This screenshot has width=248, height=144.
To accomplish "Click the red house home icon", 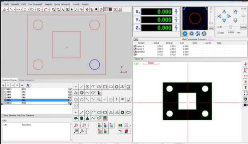I will [x=126, y=131].
